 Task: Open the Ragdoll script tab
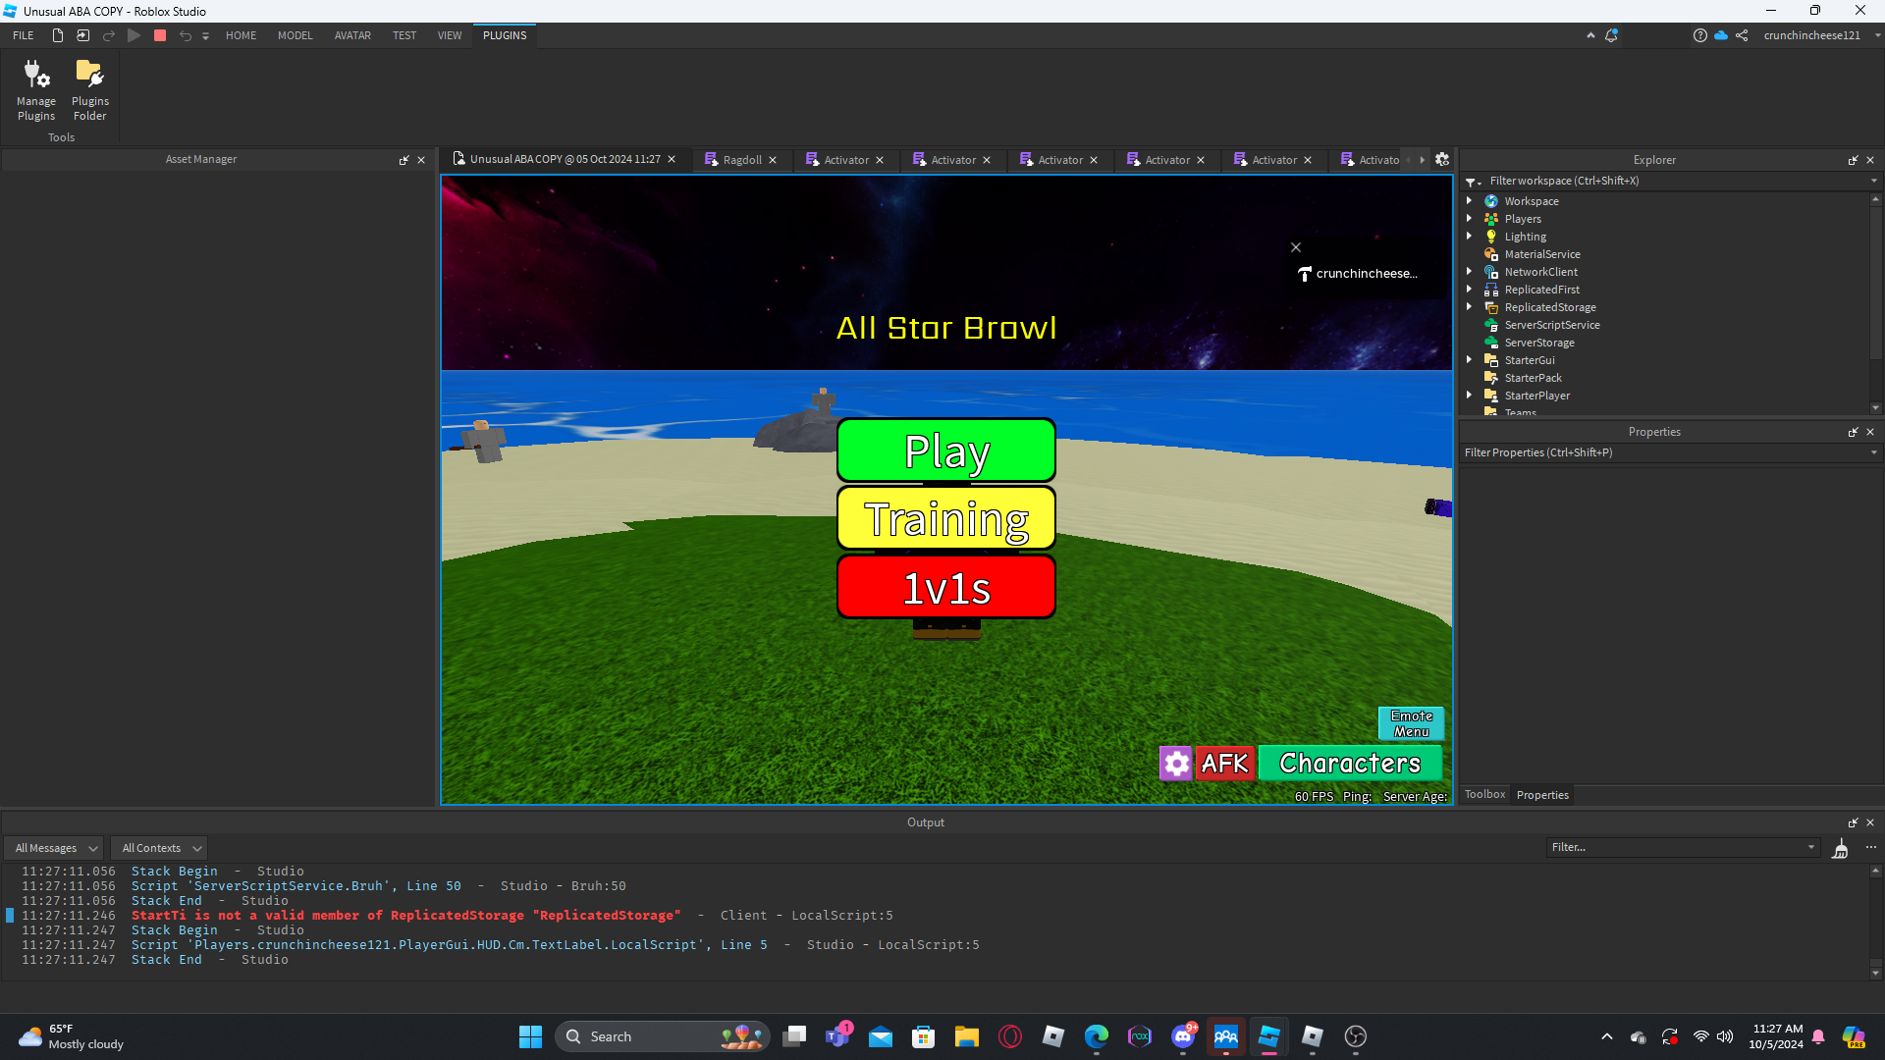[x=741, y=160]
